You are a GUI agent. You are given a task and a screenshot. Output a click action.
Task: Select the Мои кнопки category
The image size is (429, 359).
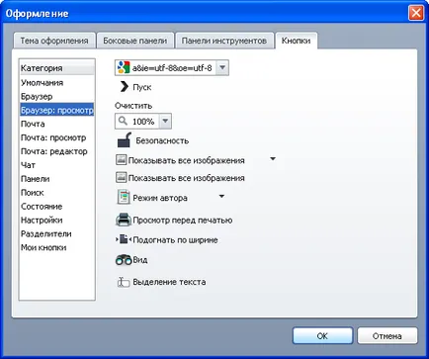click(x=56, y=247)
